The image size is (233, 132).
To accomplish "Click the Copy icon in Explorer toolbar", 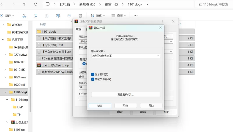I will coord(35,16).
